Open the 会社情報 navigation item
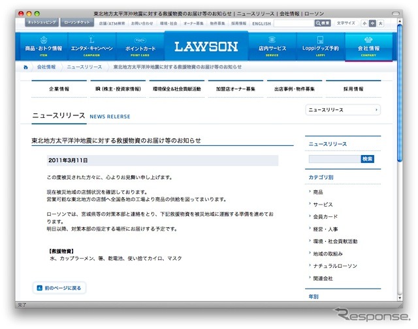Image resolution: width=418 pixels, height=329 pixels. tap(368, 47)
